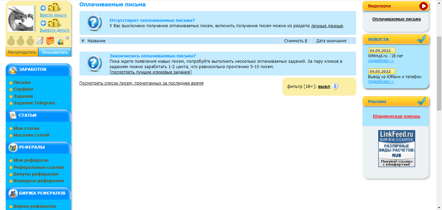Click the orange brick wall icon
This screenshot has height=210, width=442.
pos(50,41)
